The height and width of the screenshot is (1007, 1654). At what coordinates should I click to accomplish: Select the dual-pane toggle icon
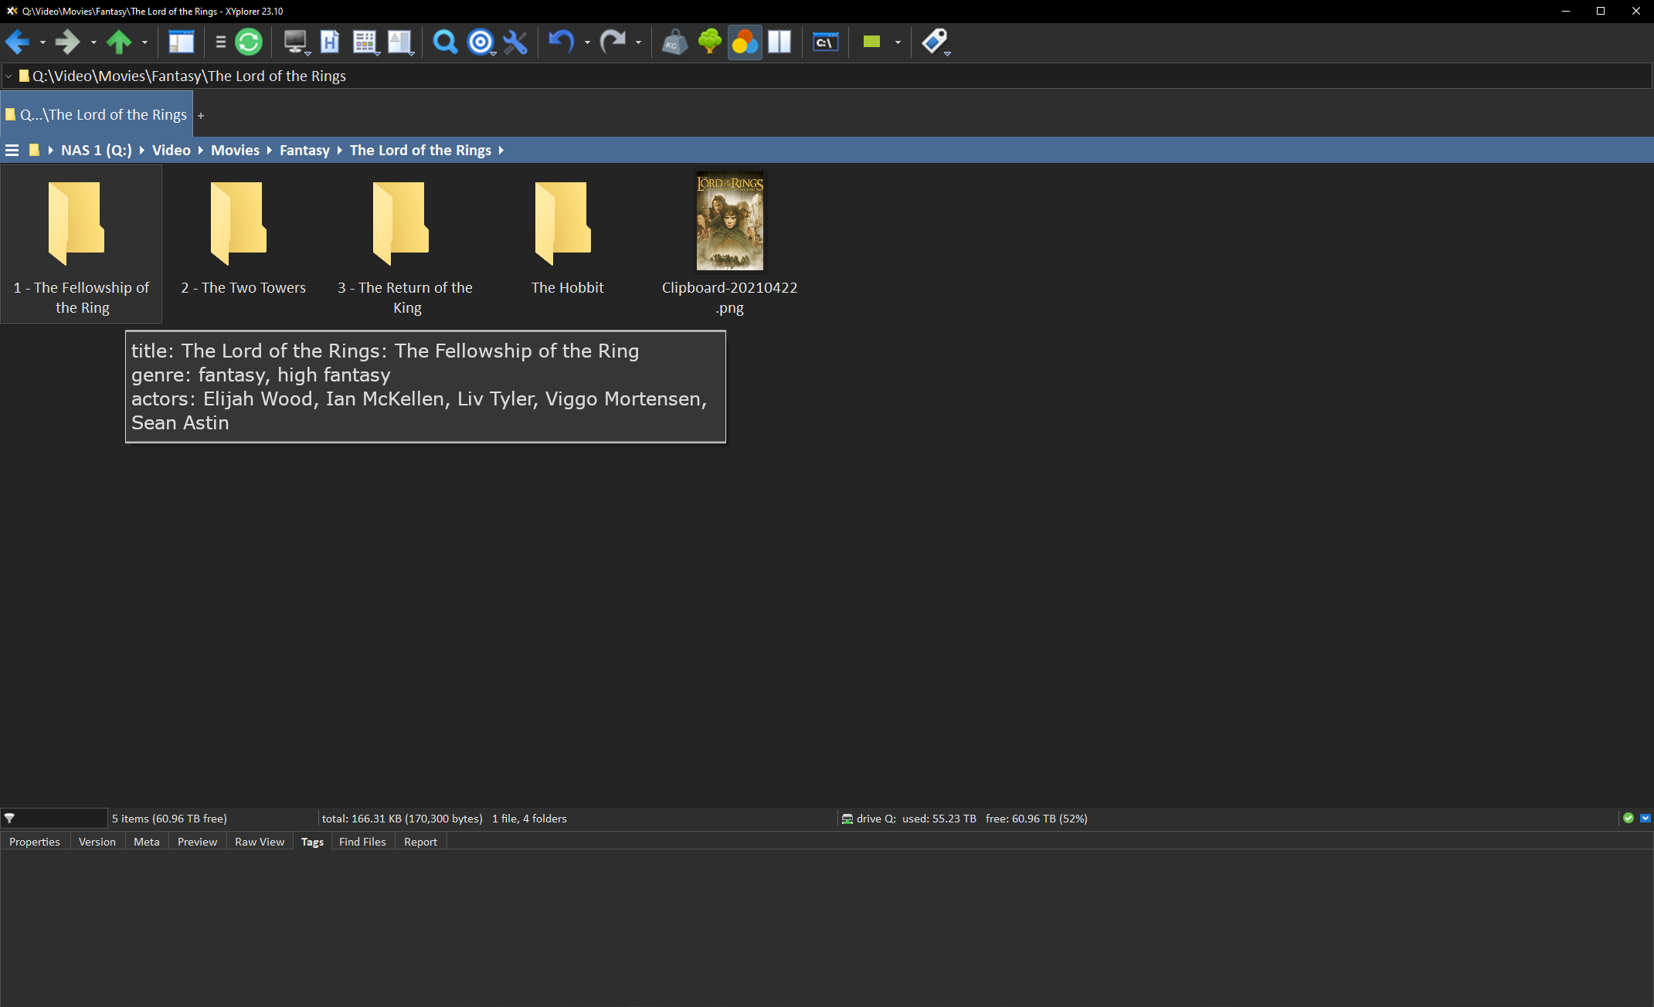[779, 42]
